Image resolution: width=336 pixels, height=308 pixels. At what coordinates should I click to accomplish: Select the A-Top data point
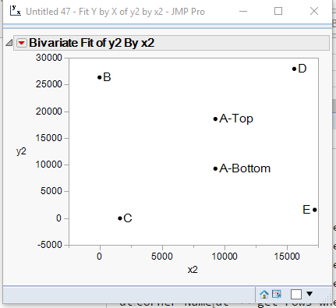tap(215, 119)
